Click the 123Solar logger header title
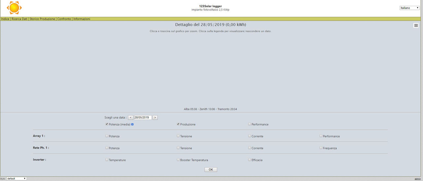This screenshot has width=423, height=181. [211, 6]
